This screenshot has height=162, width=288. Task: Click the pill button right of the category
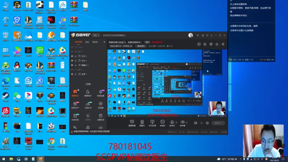coord(141,46)
